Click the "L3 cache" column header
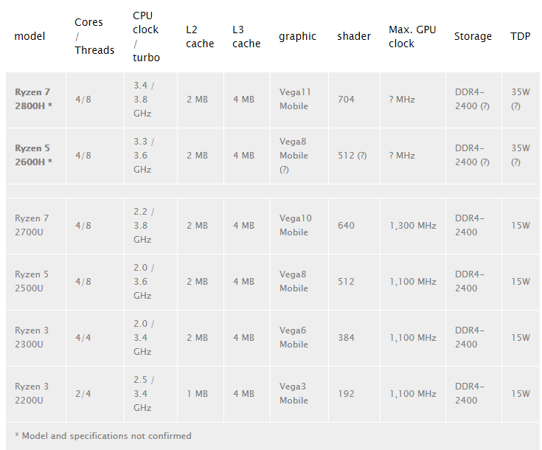Screen dimensions: 542x450 [x=246, y=36]
